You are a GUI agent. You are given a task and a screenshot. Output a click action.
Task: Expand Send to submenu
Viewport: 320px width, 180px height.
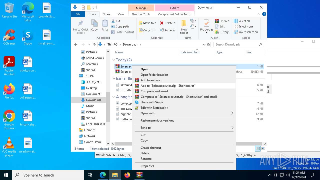pyautogui.click(x=184, y=128)
